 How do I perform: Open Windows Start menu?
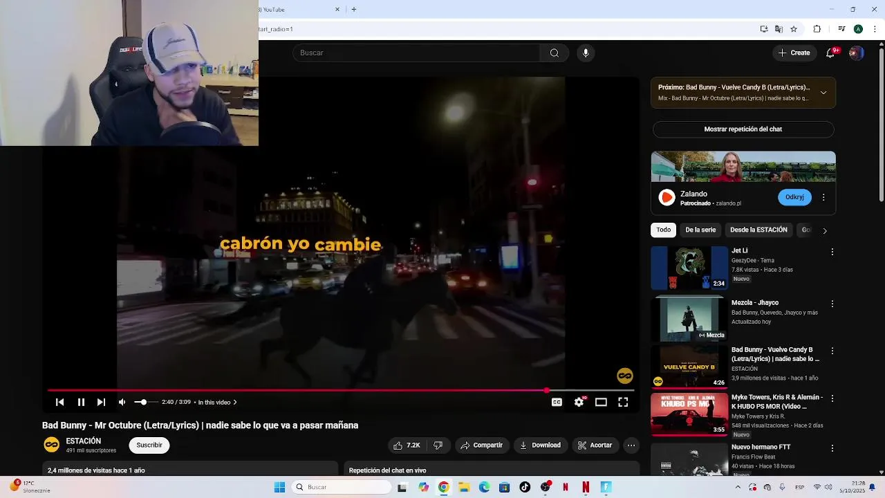tap(279, 487)
